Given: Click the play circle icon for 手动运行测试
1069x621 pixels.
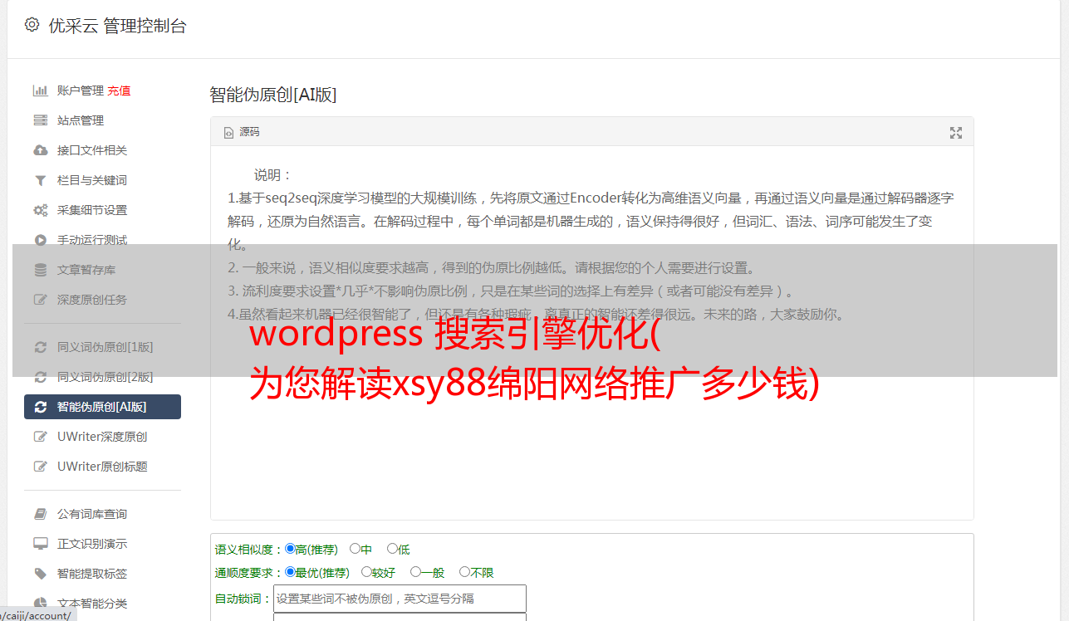Looking at the screenshot, I should 40,240.
